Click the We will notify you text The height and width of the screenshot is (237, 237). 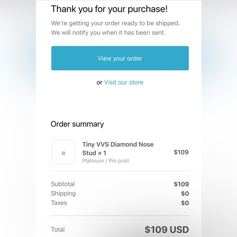click(108, 33)
